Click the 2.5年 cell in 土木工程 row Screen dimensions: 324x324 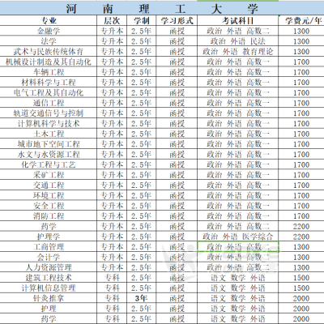click(x=142, y=134)
